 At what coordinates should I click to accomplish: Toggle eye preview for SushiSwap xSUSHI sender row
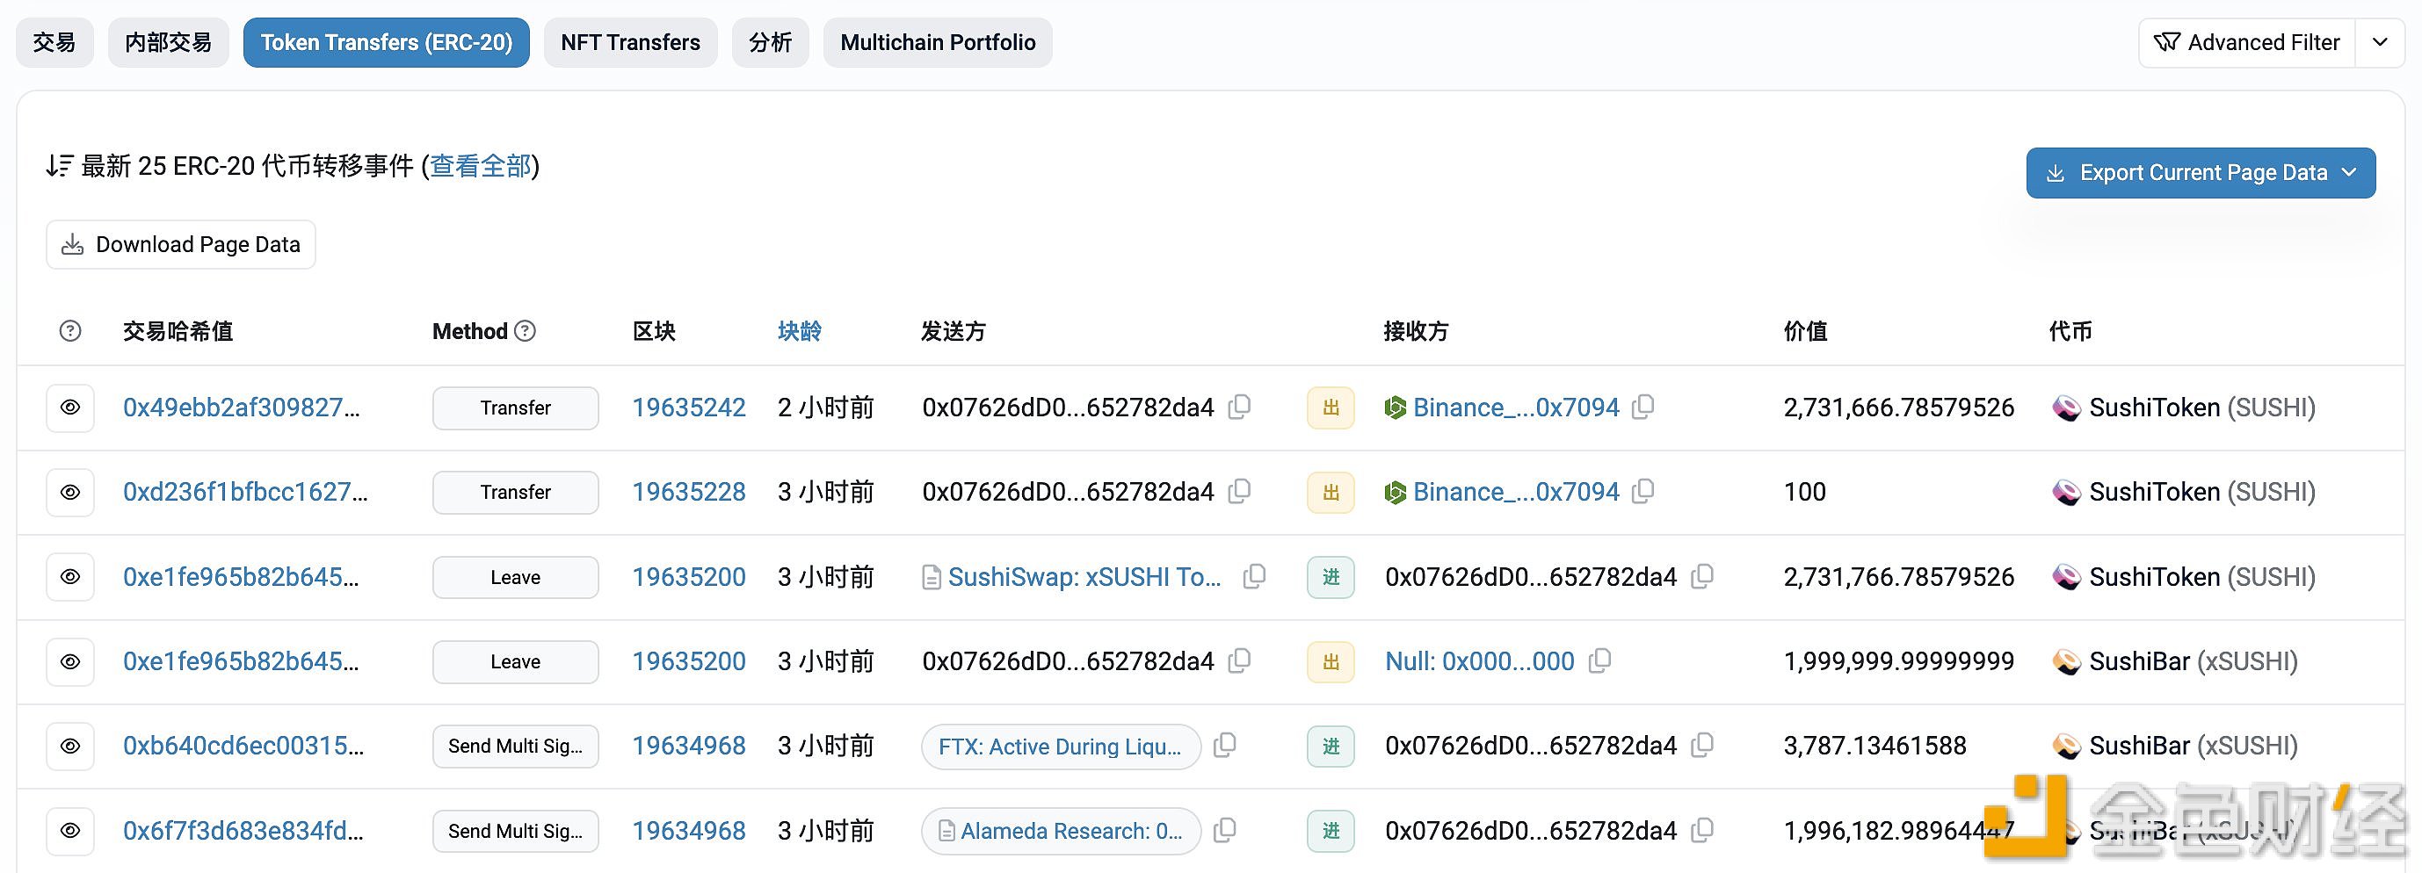coord(70,577)
